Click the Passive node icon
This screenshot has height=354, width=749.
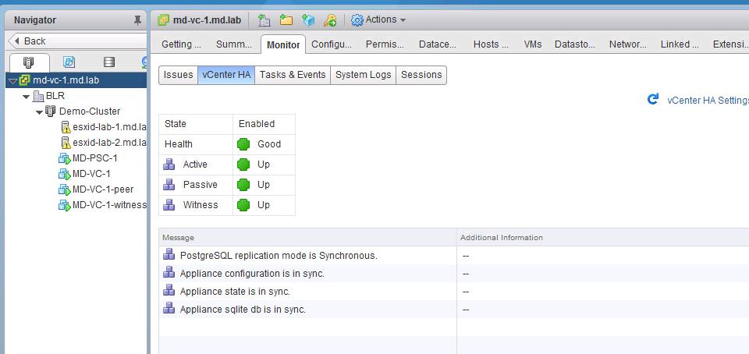tap(169, 185)
